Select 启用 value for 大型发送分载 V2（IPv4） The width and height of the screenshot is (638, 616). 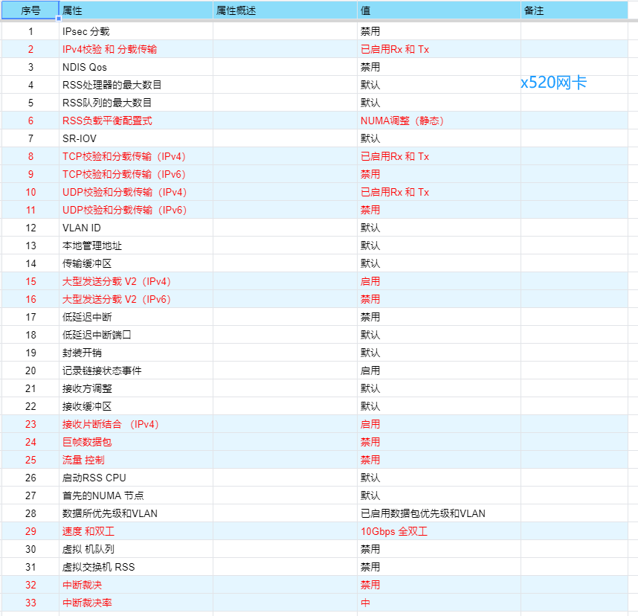[x=439, y=281]
